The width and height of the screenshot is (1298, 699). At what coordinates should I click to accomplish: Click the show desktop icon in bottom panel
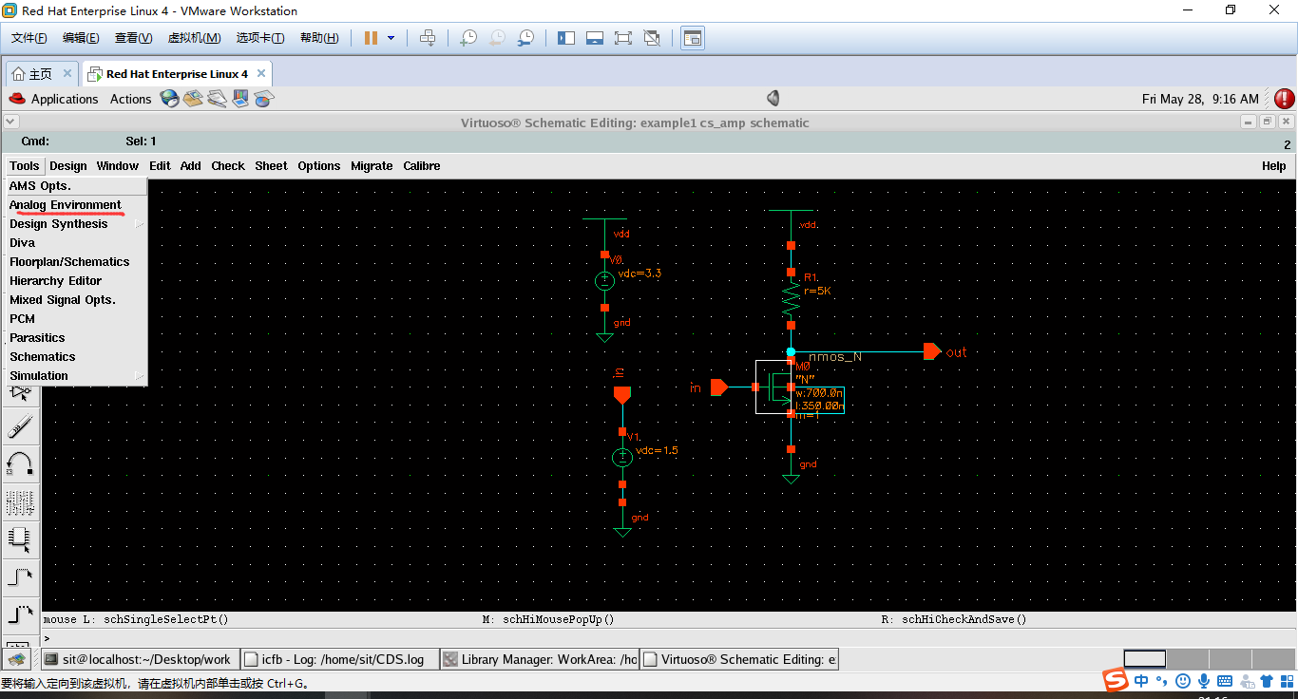click(x=16, y=659)
